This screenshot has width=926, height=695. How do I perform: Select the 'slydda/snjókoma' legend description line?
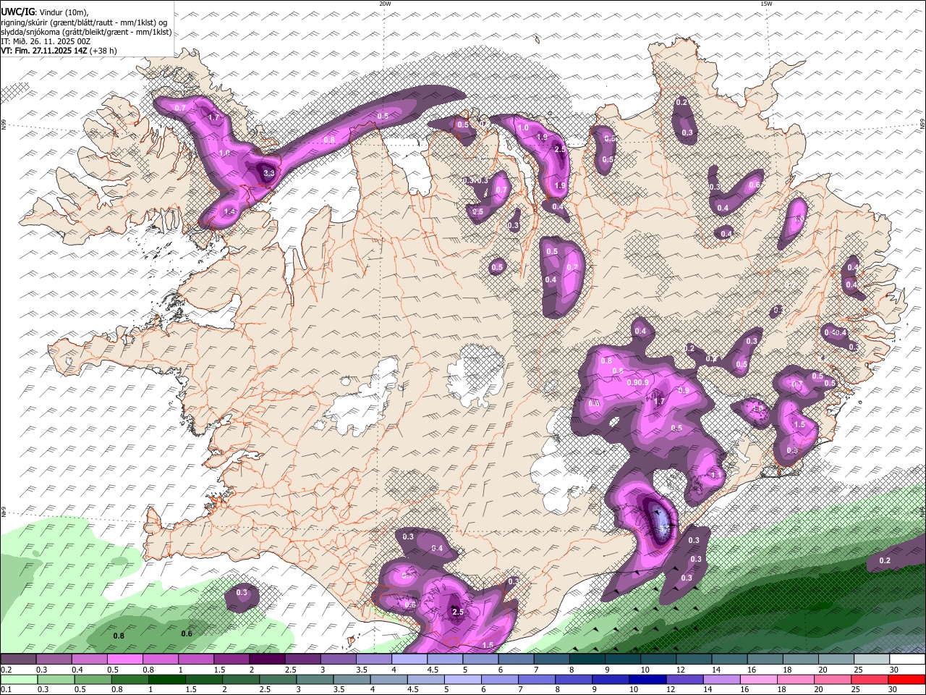point(86,32)
